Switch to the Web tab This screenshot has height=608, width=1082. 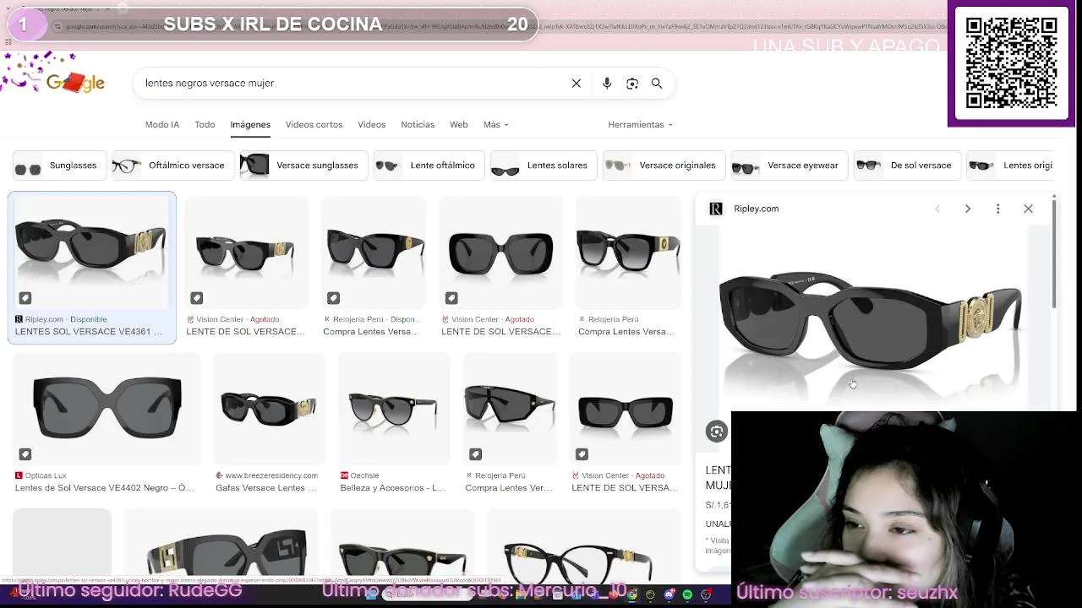coord(459,124)
